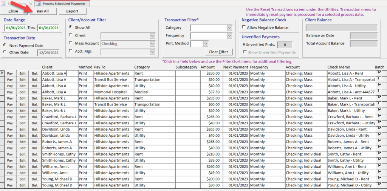Click the $200.00 amount cell
The image size is (387, 191).
click(212, 179)
